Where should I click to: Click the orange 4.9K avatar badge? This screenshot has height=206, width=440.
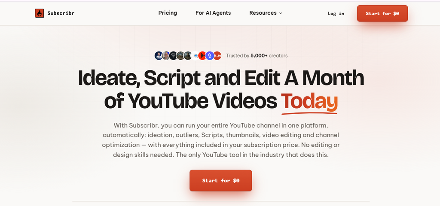point(217,55)
